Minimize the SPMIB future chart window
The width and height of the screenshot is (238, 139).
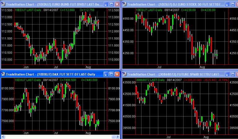(x=227, y=74)
